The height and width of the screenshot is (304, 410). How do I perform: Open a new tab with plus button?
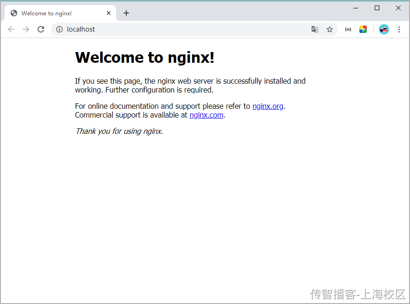[x=126, y=13]
